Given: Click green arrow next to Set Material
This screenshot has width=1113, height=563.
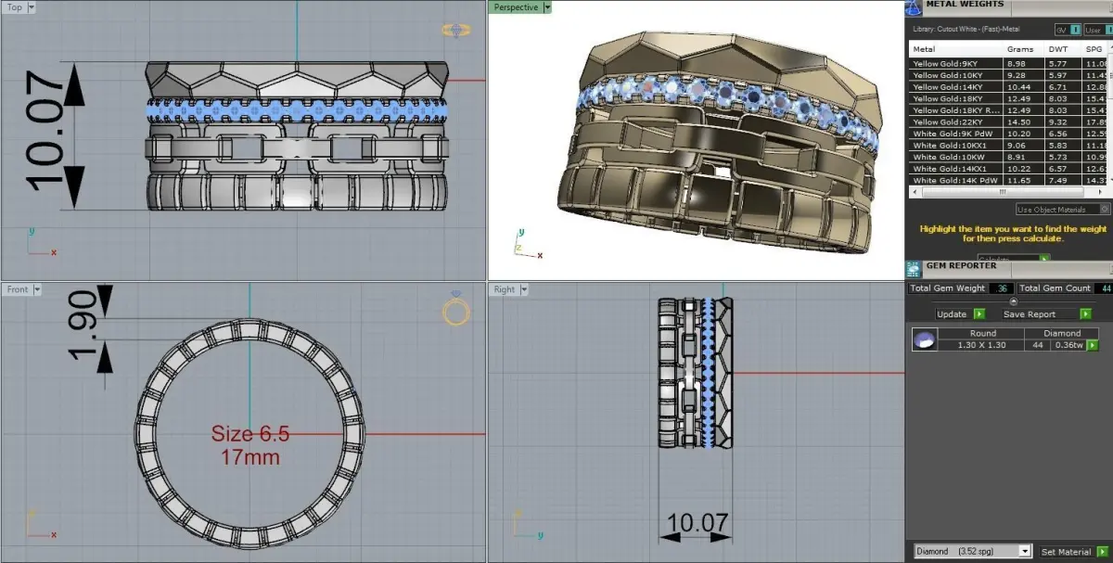Looking at the screenshot, I should point(1103,552).
